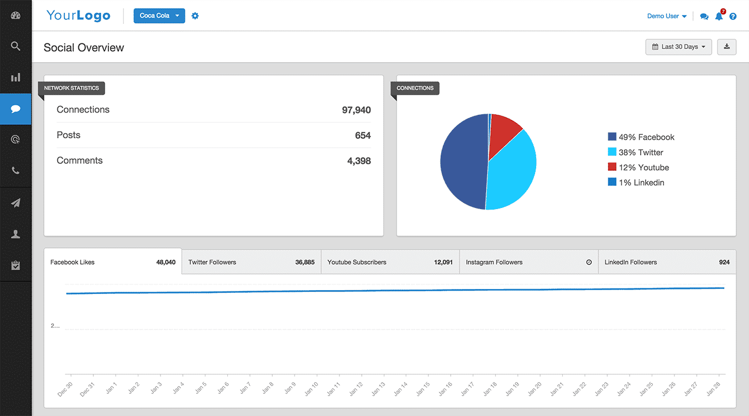Click the Facebook legend color swatch
Image resolution: width=749 pixels, height=416 pixels.
(x=612, y=137)
